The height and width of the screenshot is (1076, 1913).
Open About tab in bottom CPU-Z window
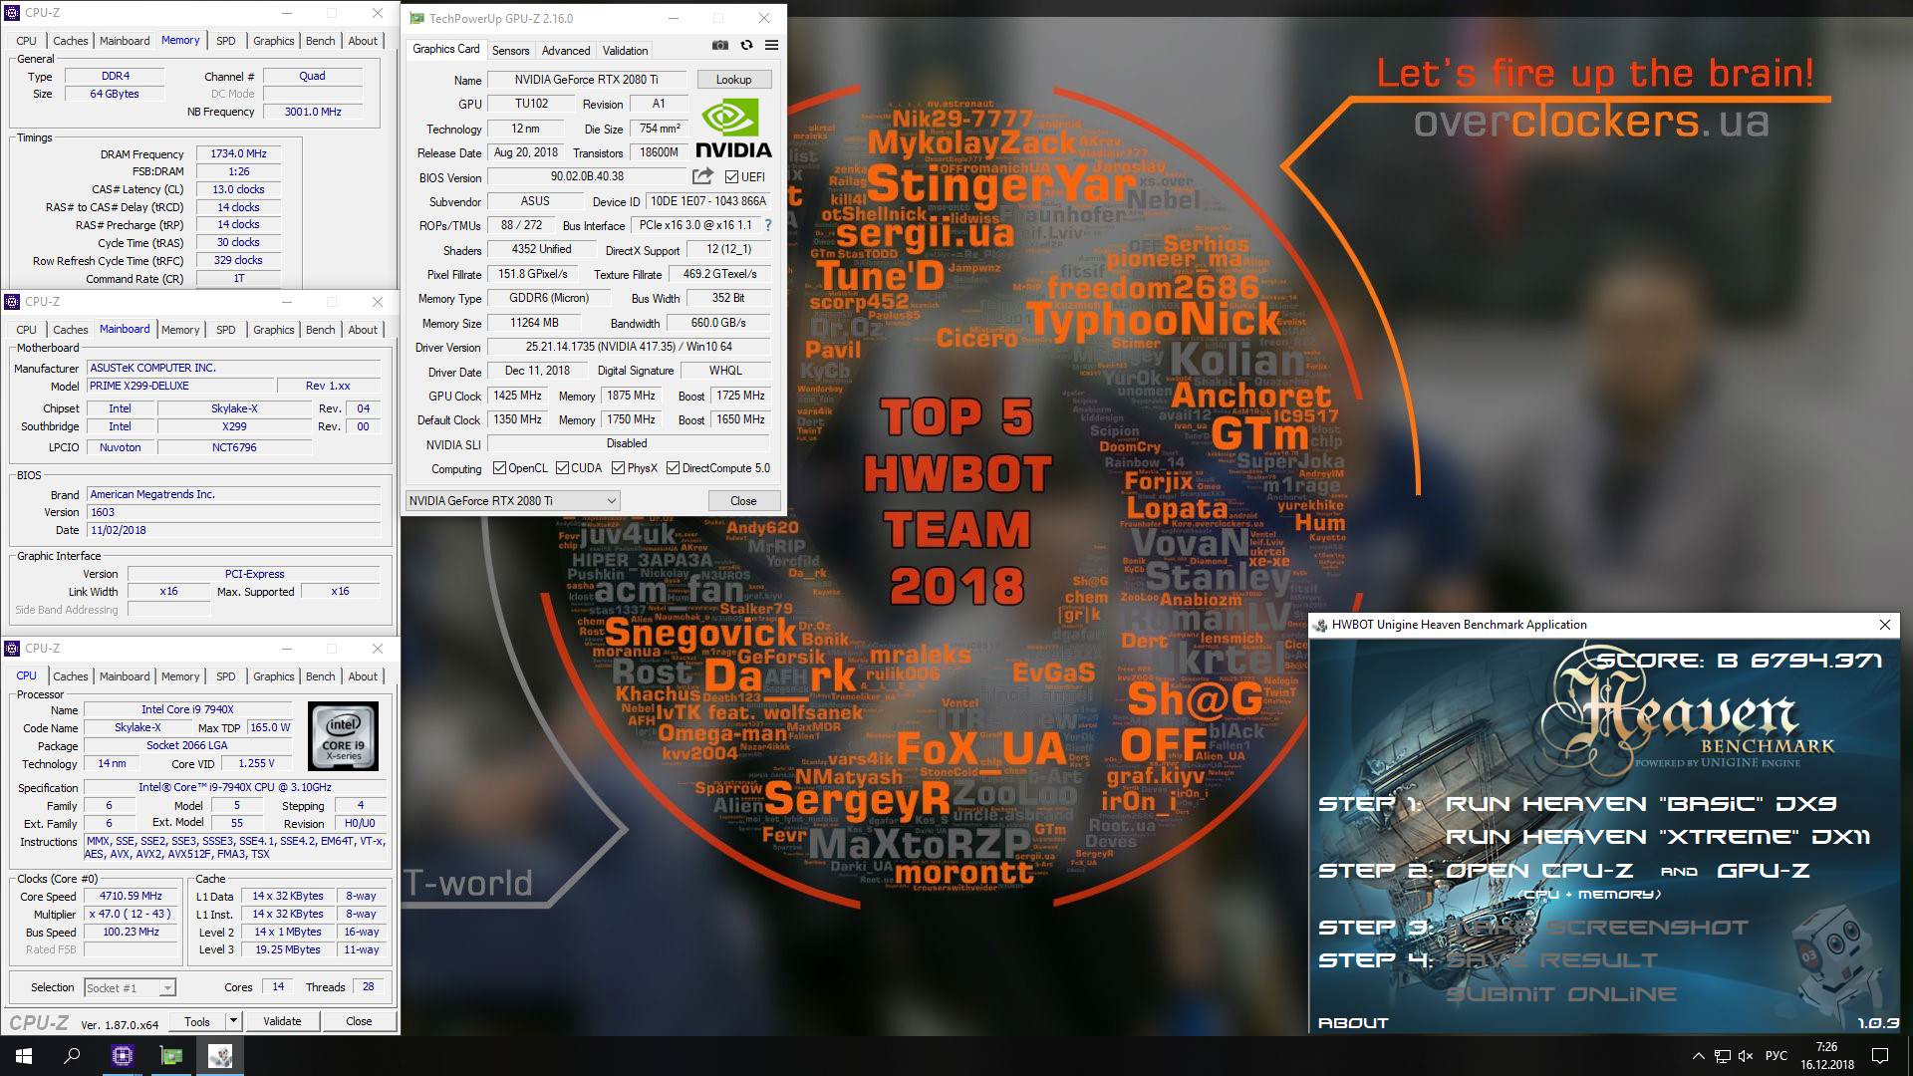tap(363, 676)
